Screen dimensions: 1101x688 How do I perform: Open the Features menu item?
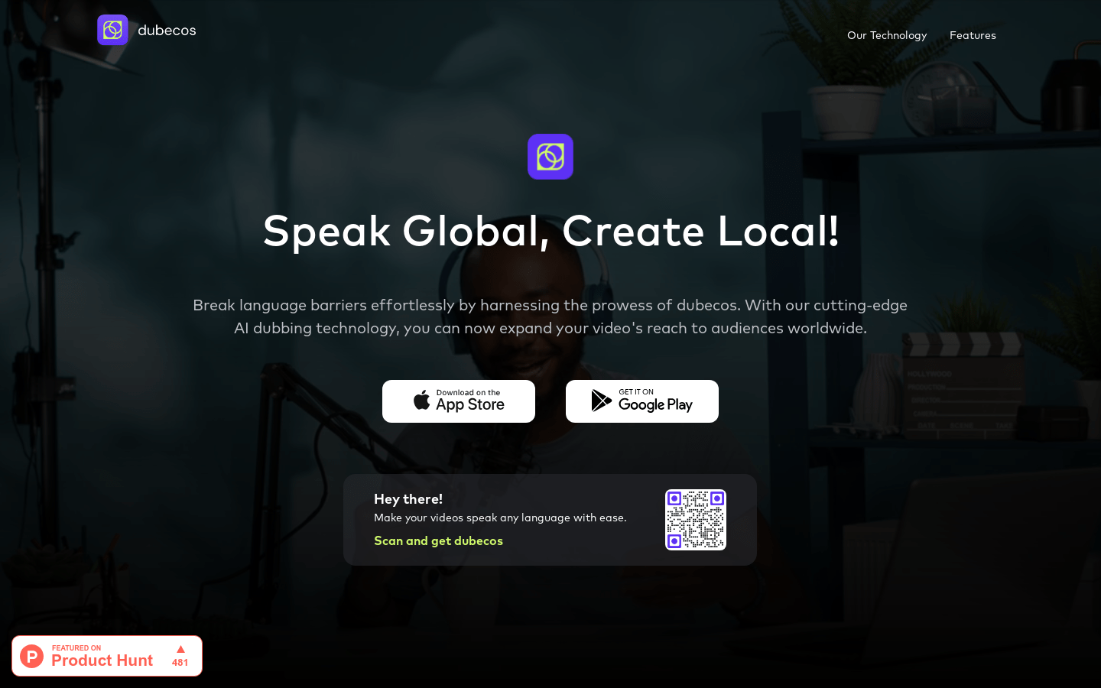point(973,35)
